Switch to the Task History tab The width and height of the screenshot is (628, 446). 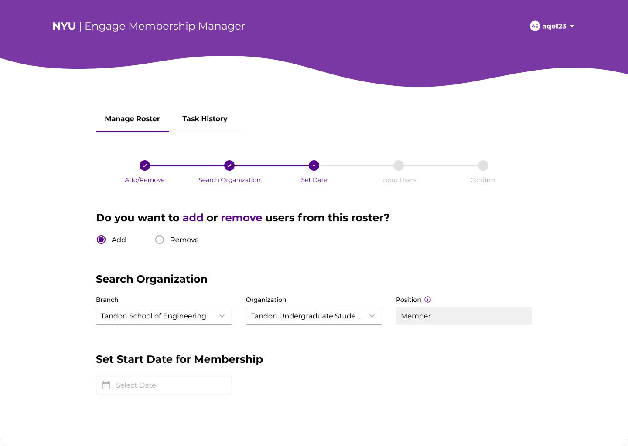205,118
